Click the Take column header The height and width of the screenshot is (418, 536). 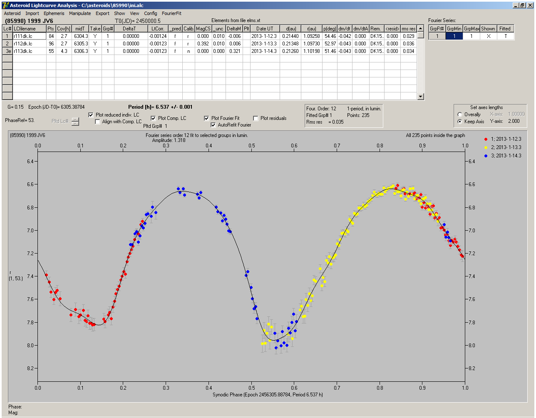(x=95, y=29)
